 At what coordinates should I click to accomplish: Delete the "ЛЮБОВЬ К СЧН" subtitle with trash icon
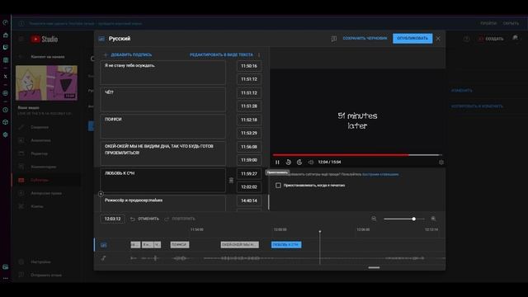click(231, 181)
